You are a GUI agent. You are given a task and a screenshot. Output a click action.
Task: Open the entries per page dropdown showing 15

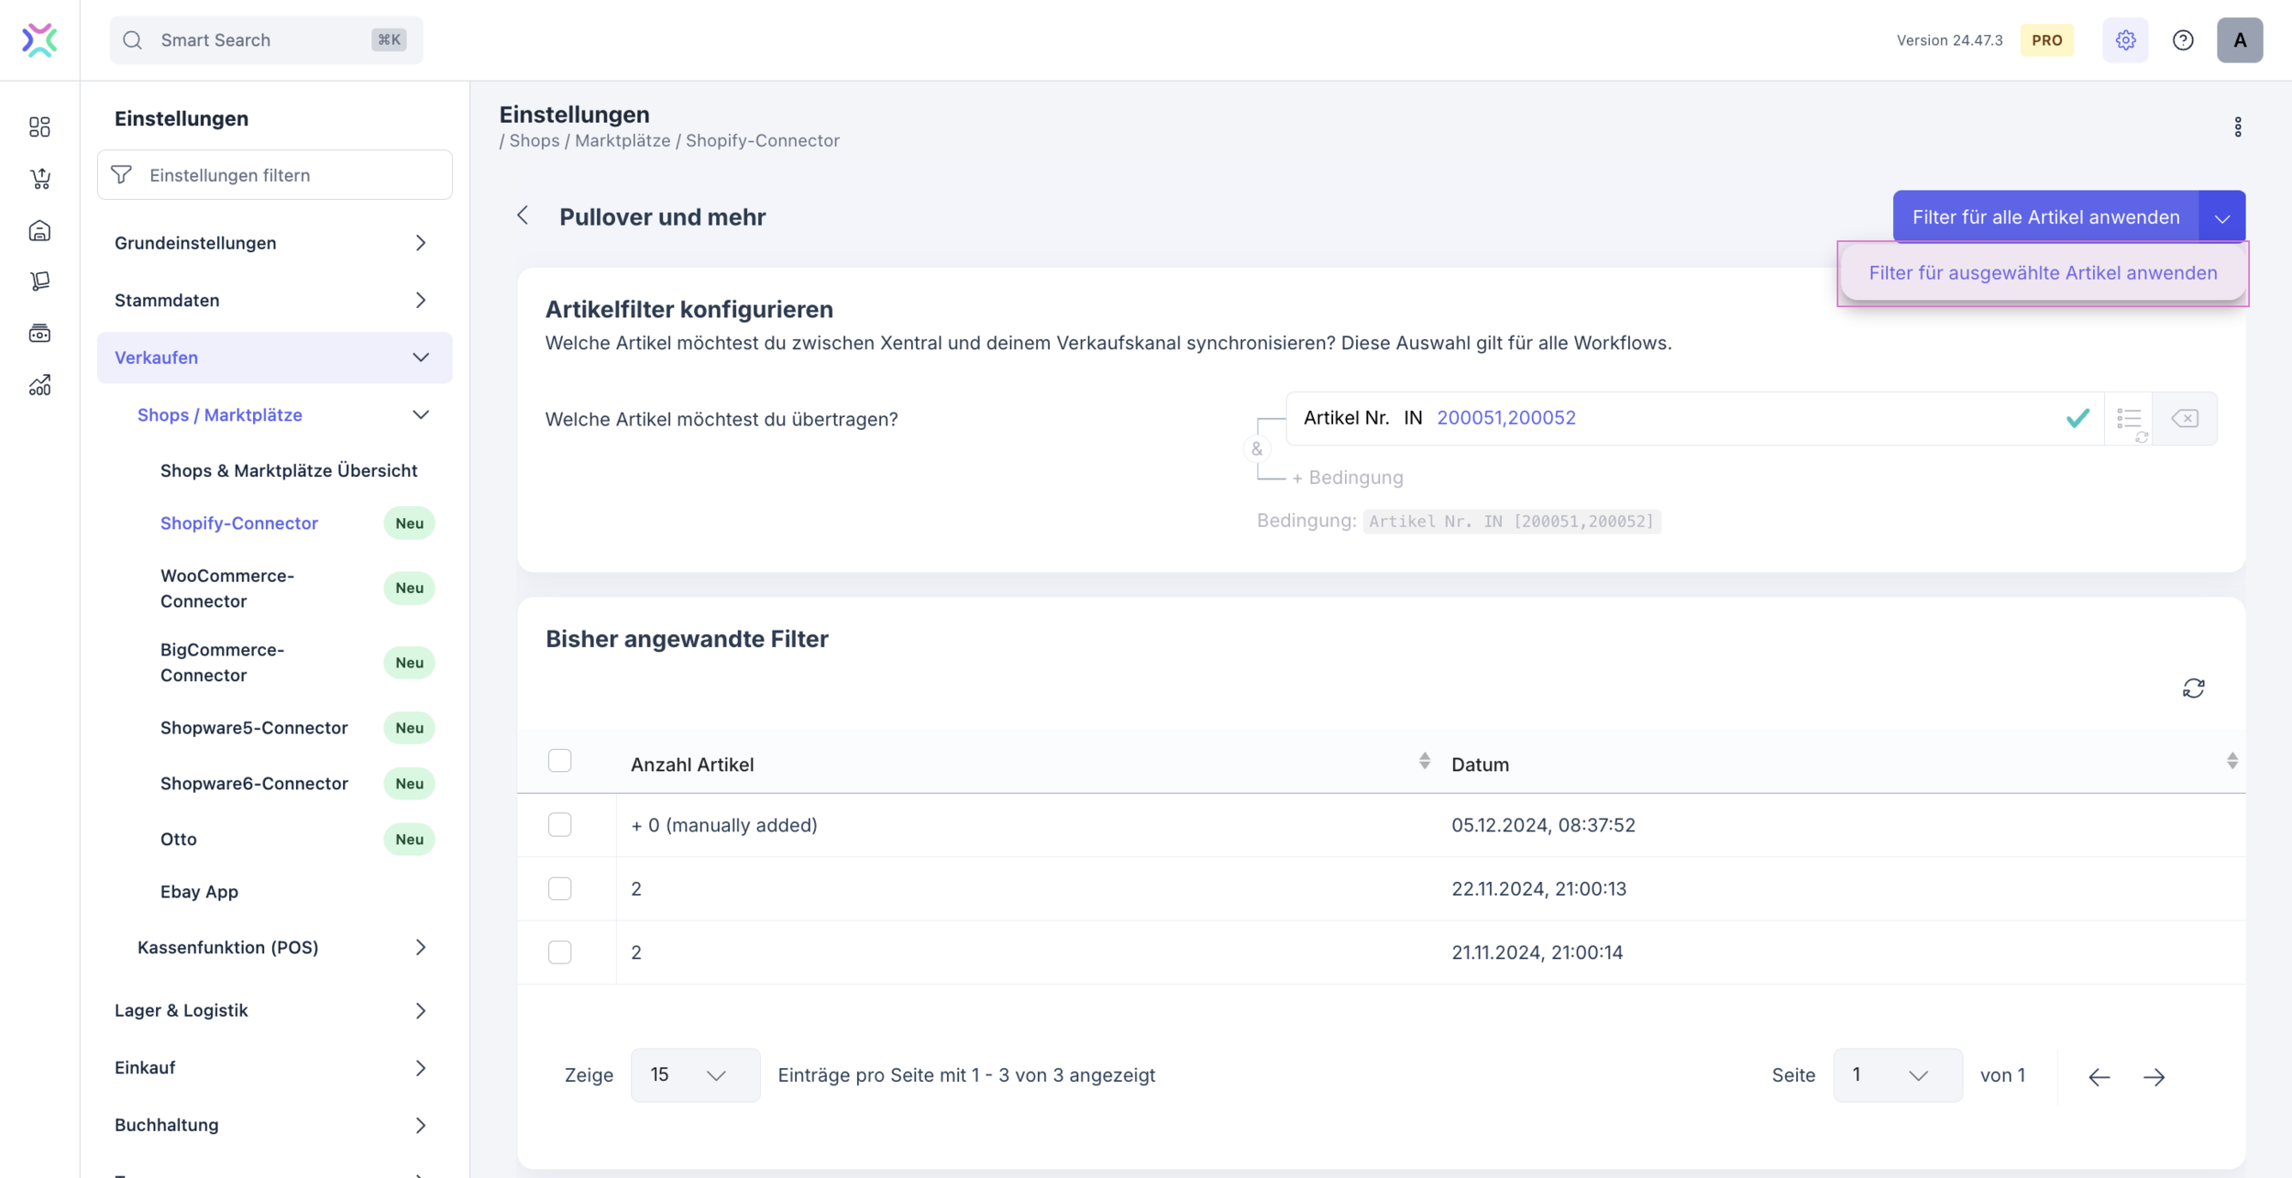tap(694, 1075)
